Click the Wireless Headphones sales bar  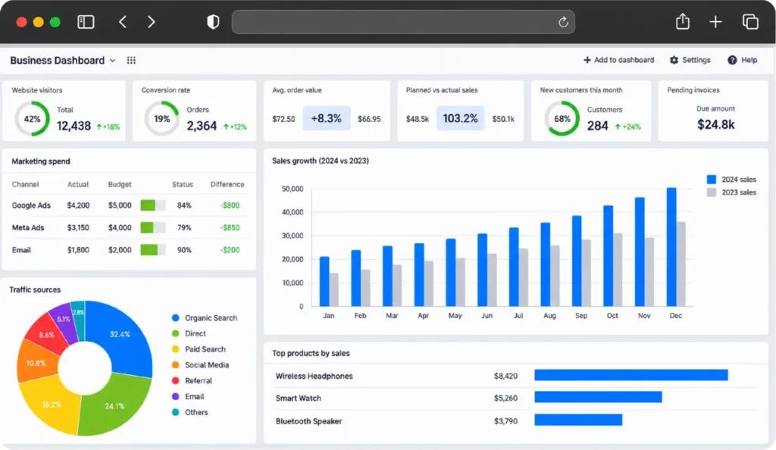(631, 375)
